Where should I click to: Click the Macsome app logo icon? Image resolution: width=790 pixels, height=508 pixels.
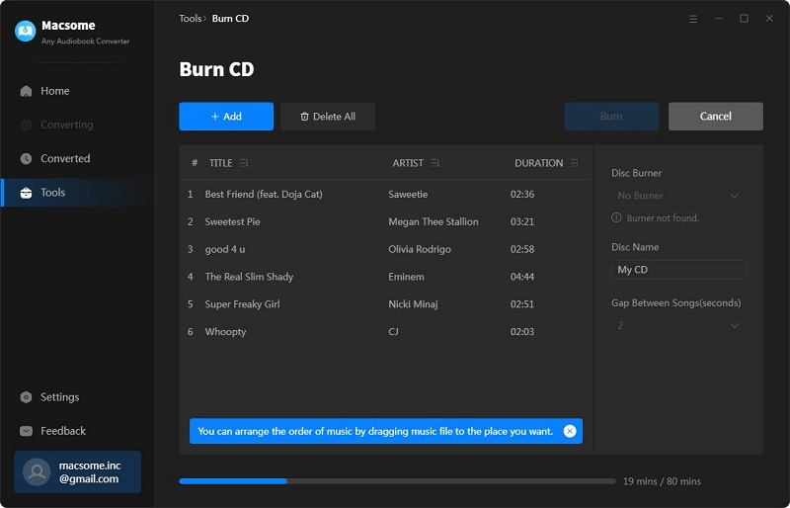tap(26, 32)
